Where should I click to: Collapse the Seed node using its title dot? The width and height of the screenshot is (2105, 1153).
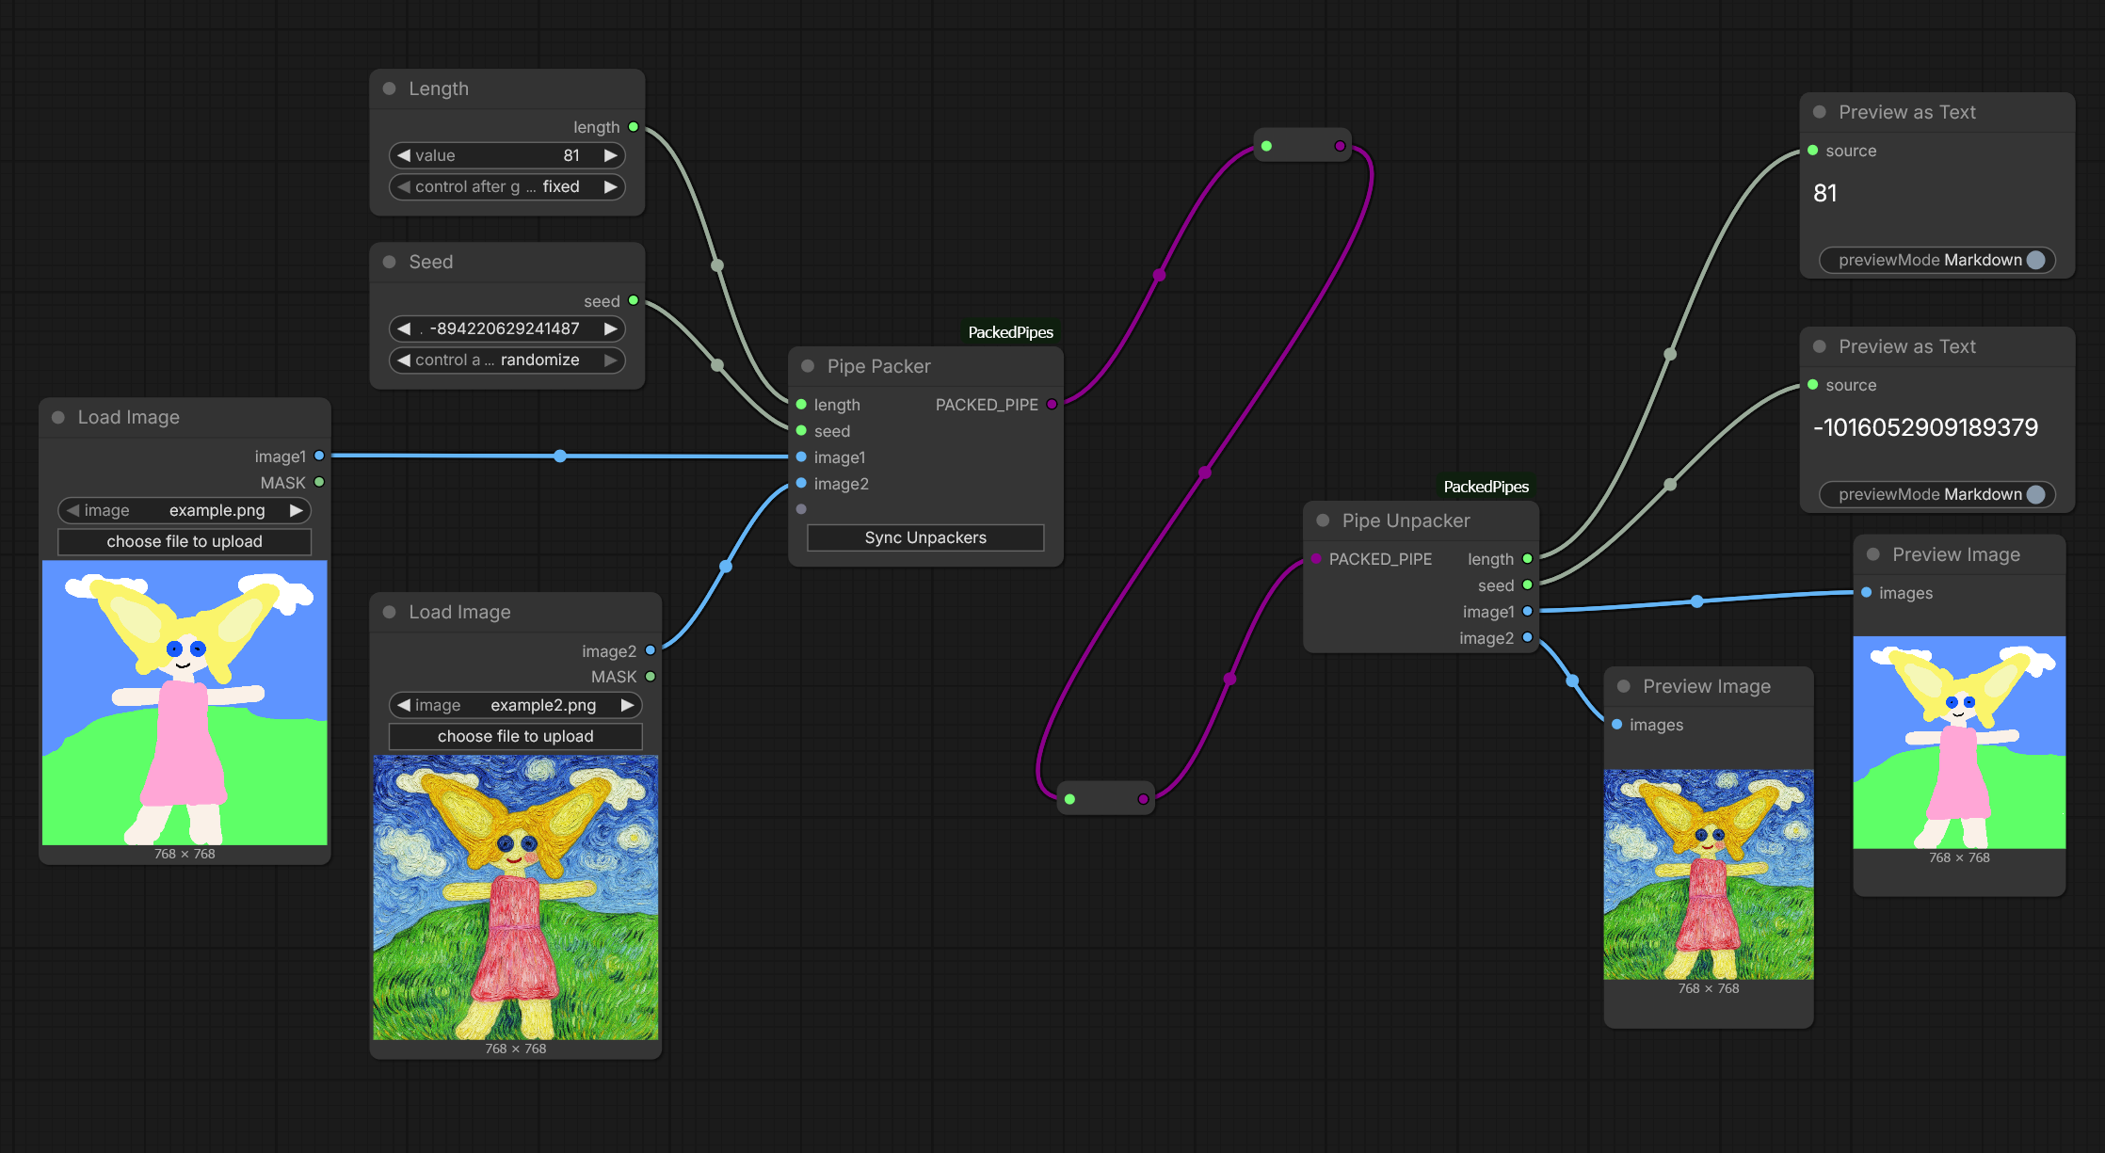click(389, 262)
